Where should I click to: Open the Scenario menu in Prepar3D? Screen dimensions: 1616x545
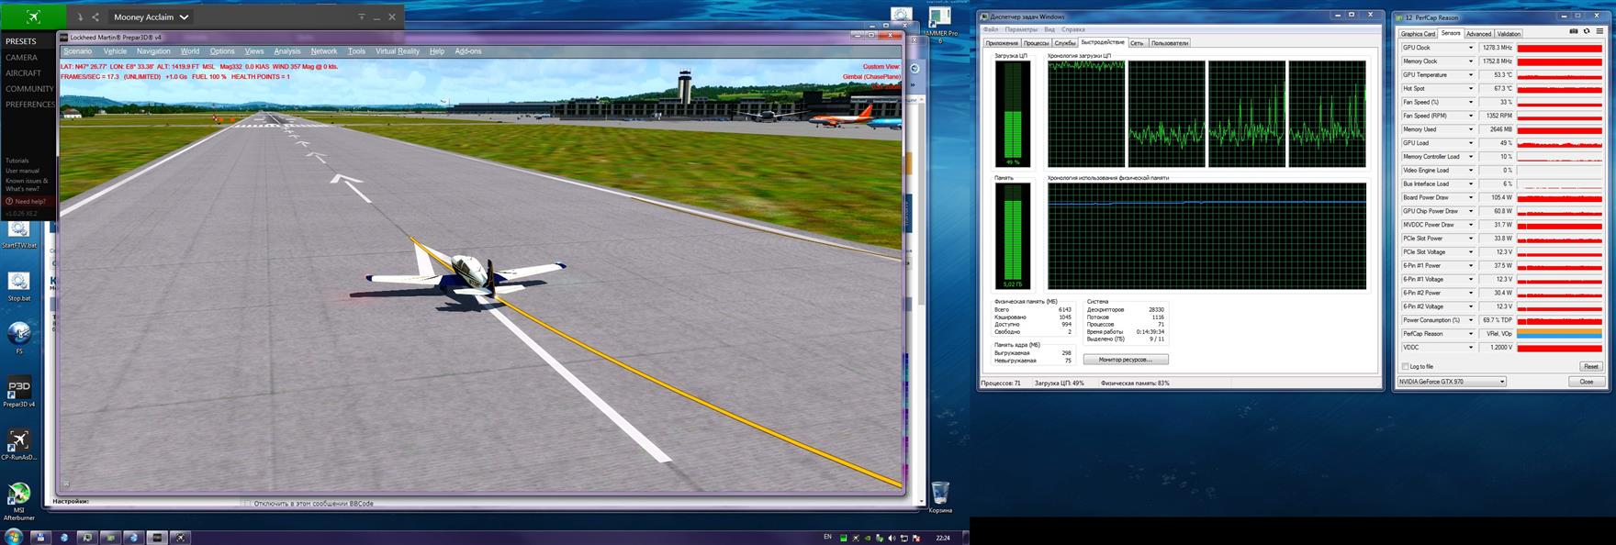[78, 51]
